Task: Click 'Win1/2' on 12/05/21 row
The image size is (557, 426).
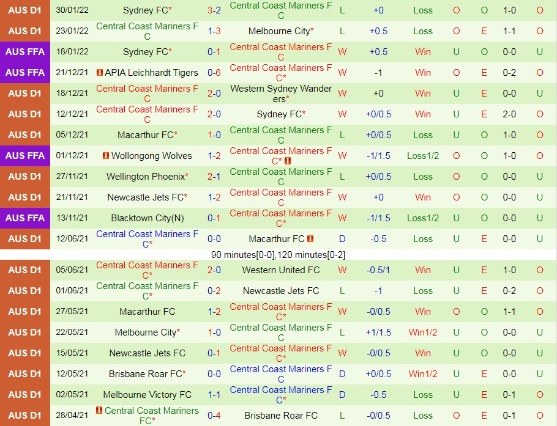Action: [x=423, y=374]
